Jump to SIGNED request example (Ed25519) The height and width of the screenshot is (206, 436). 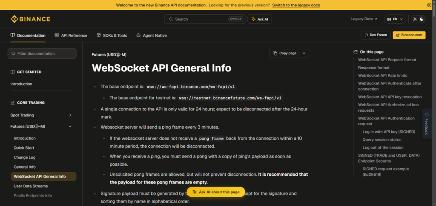pos(386,172)
